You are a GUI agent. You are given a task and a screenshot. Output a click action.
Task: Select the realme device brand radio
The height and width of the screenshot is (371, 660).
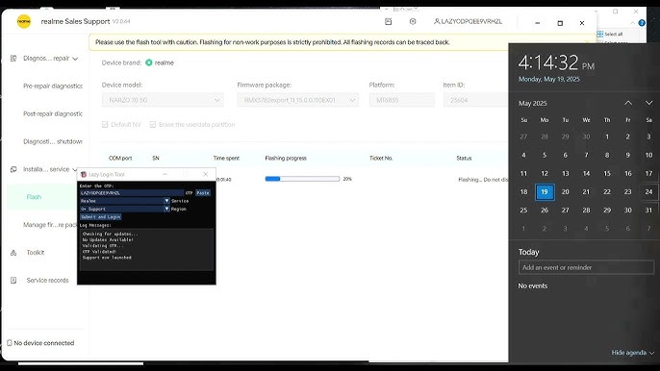pos(148,62)
